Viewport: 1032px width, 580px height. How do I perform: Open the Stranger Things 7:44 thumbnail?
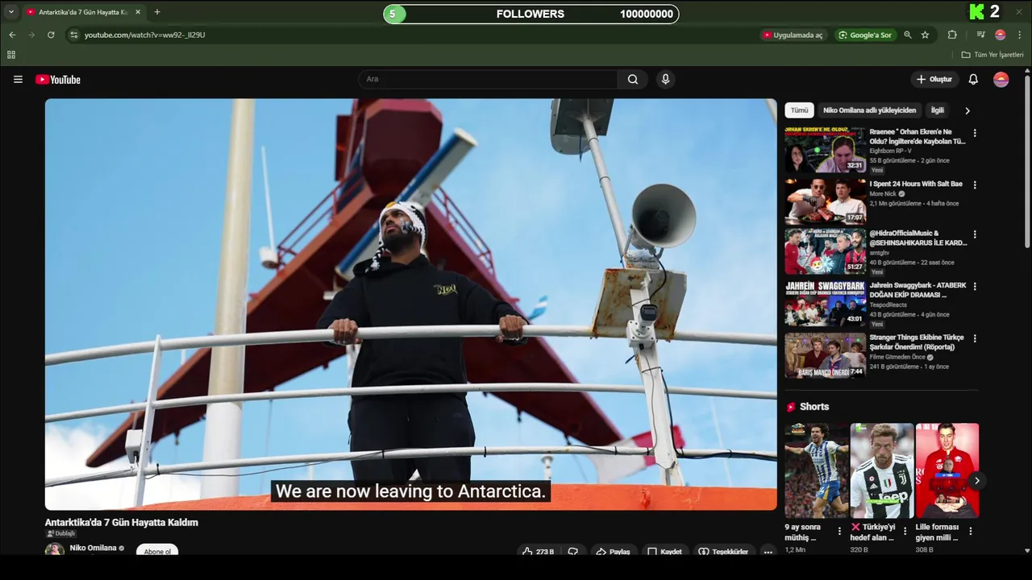point(825,355)
